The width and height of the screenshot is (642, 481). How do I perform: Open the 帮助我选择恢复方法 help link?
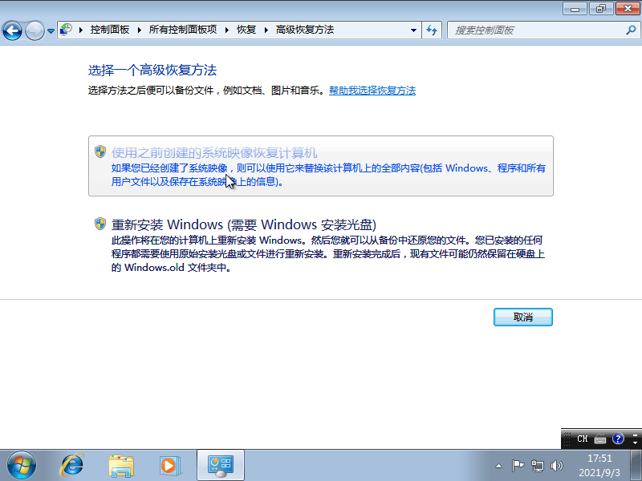tap(372, 91)
